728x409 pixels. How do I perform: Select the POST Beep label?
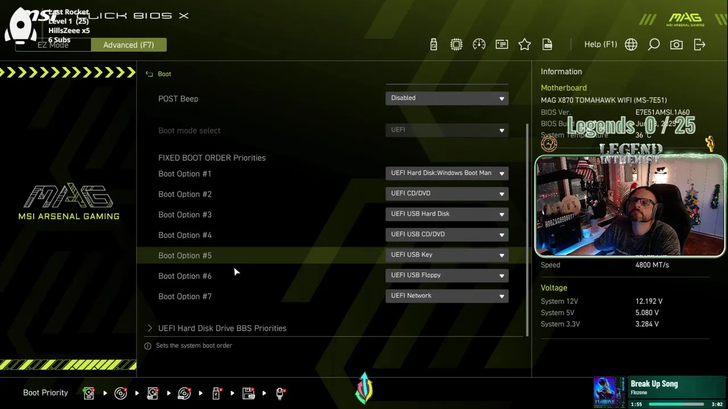[178, 99]
